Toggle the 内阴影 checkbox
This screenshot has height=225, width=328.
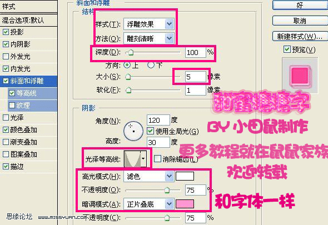pyautogui.click(x=6, y=44)
